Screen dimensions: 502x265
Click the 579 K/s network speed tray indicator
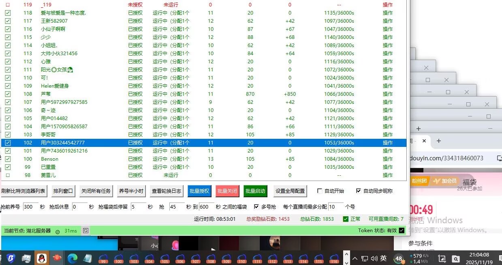click(x=418, y=256)
